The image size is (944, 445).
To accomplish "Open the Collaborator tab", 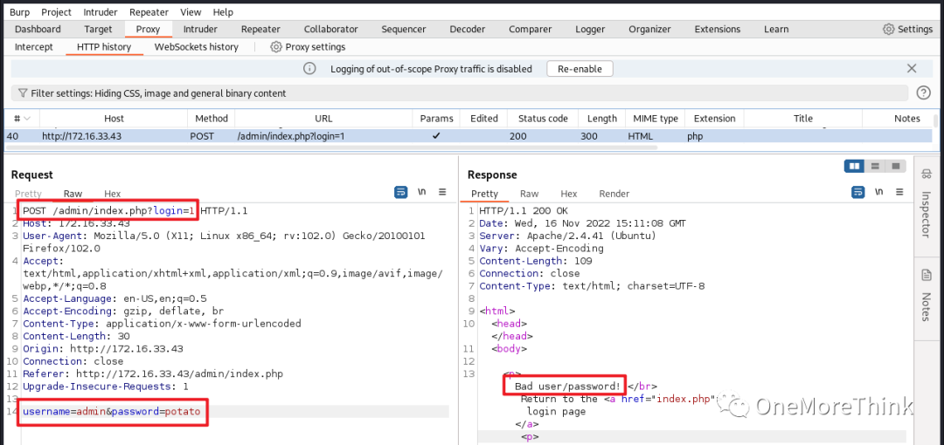I will [330, 29].
